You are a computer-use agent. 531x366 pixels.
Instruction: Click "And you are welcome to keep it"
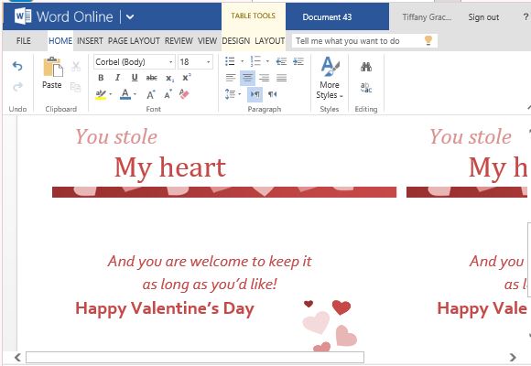tap(210, 262)
